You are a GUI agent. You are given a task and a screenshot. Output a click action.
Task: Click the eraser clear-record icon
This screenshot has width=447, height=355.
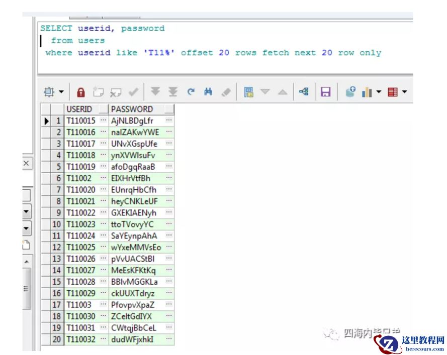226,92
